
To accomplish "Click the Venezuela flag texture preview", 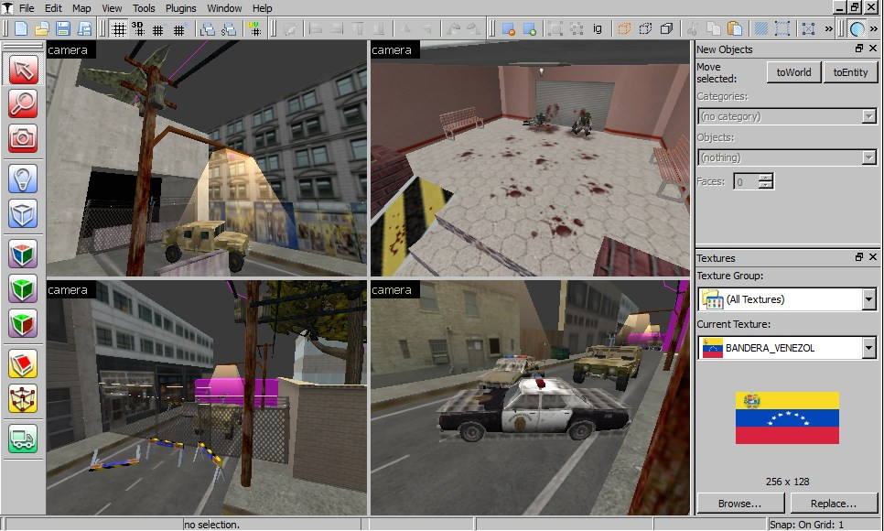I will [785, 419].
